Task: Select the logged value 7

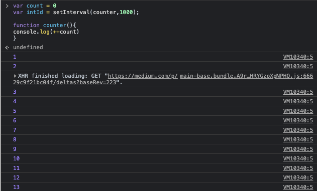Action: [x=15, y=130]
